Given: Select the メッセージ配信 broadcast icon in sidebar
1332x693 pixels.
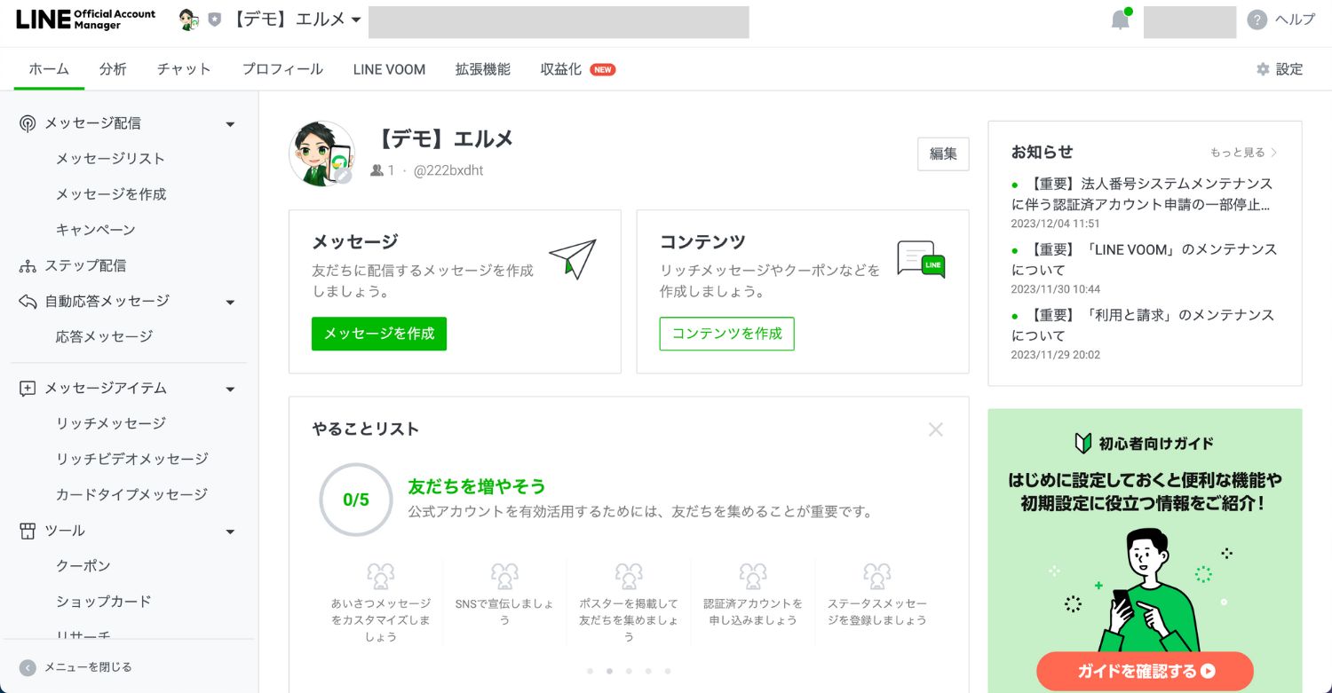Looking at the screenshot, I should pos(27,123).
